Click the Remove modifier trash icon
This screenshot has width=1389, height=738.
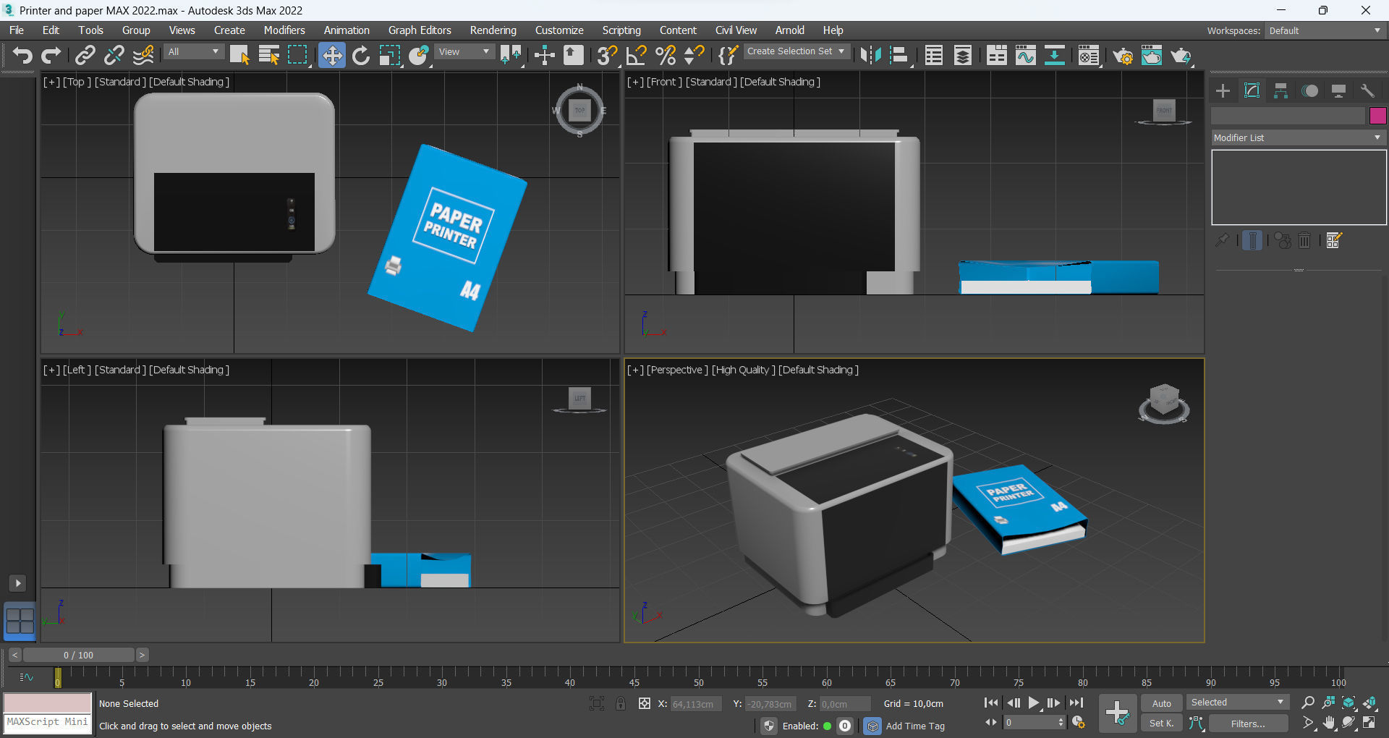[x=1304, y=240]
